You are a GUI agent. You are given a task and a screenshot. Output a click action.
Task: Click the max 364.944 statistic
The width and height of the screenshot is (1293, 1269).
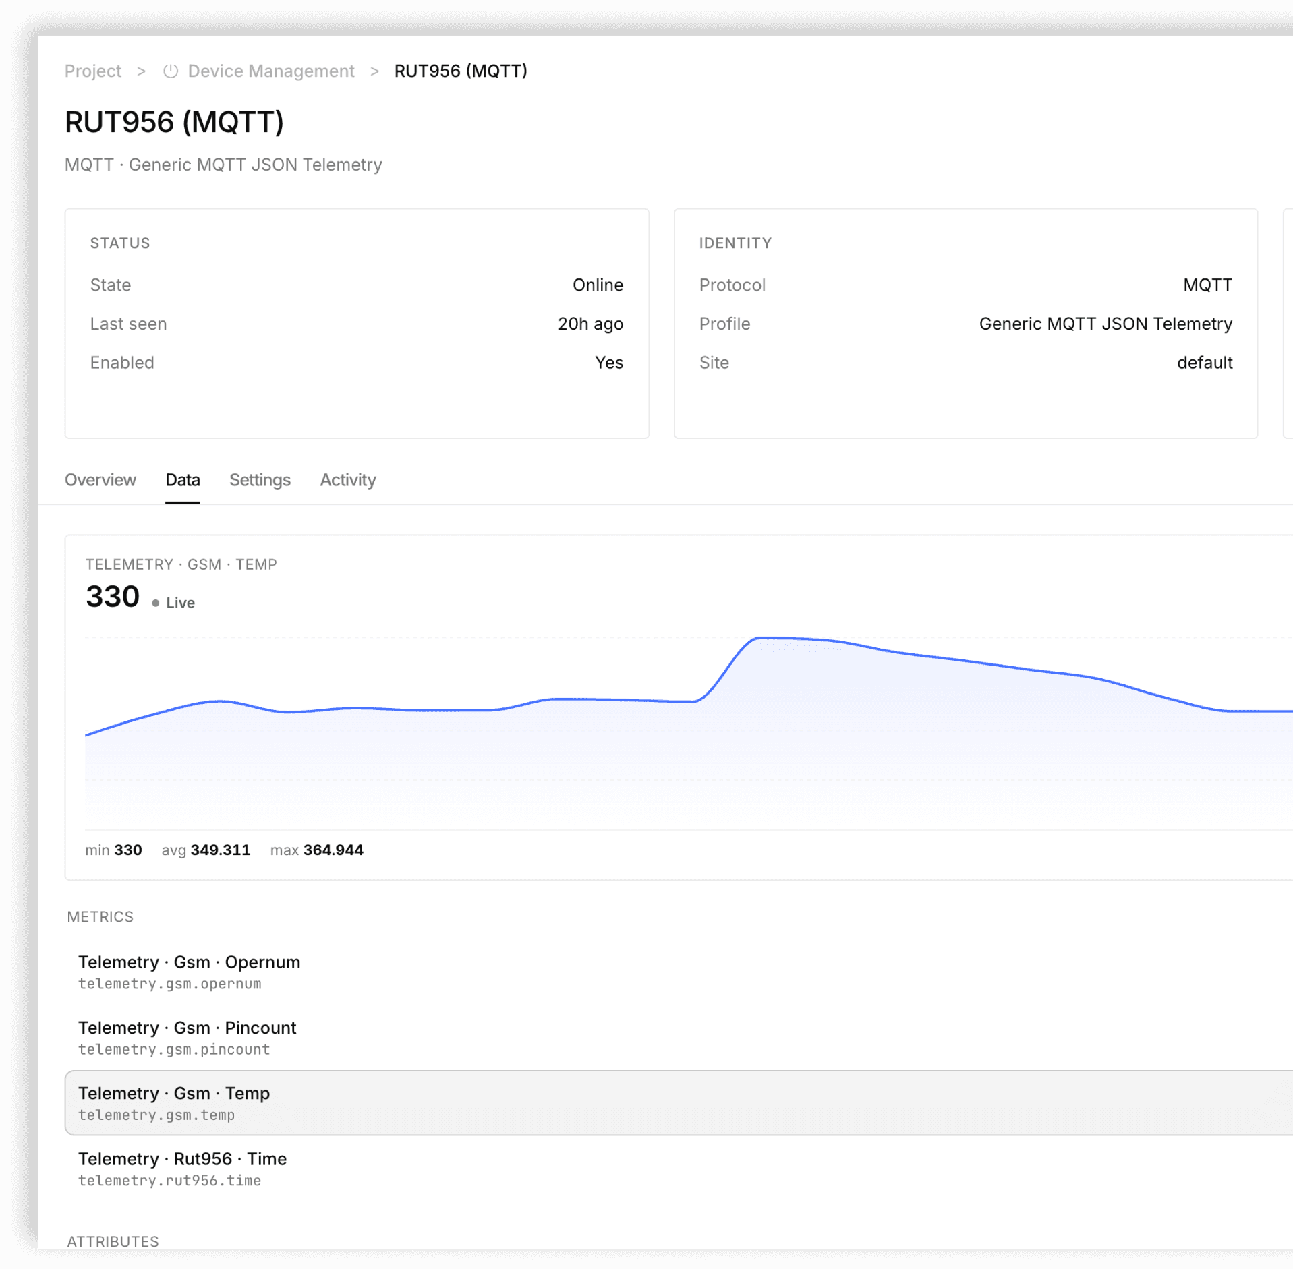point(317,850)
